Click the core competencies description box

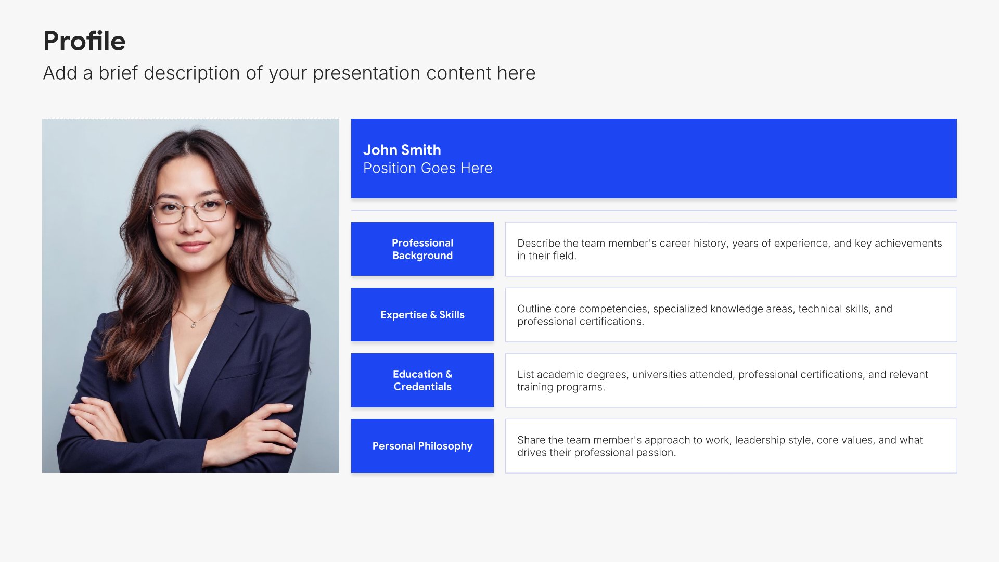731,315
